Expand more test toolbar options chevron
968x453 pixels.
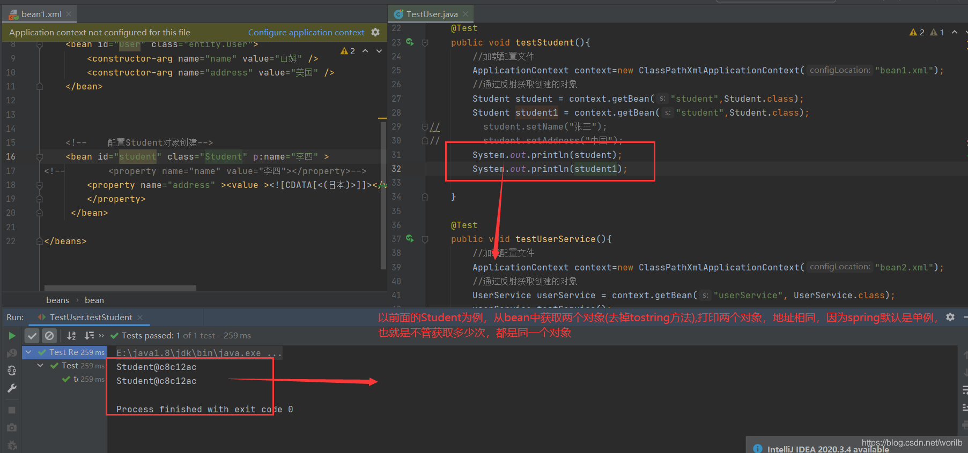[101, 336]
